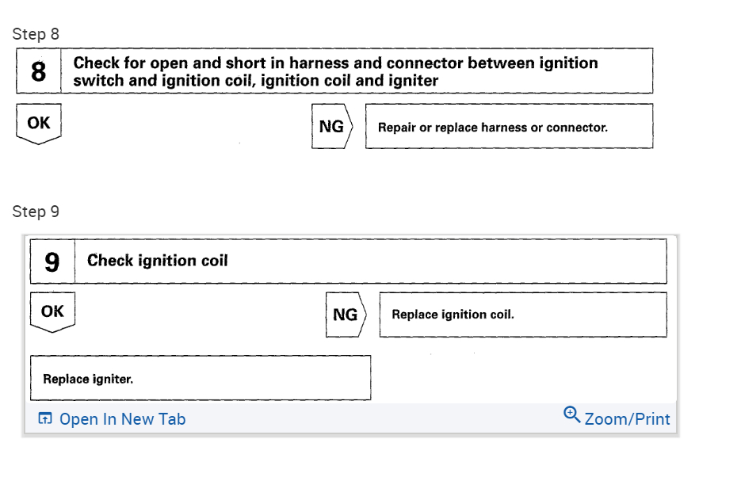Click the 'Repair or replace harness or connector' box

pos(509,127)
